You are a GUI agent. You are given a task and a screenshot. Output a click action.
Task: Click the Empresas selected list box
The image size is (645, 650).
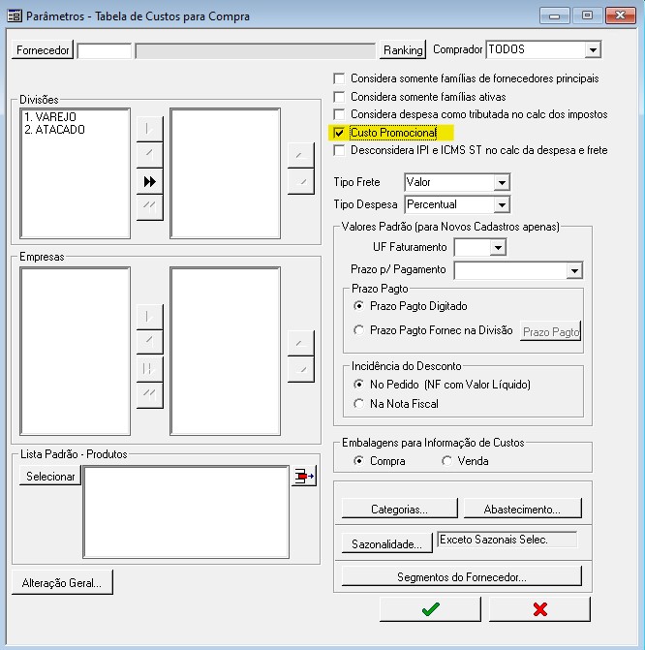[x=225, y=351]
